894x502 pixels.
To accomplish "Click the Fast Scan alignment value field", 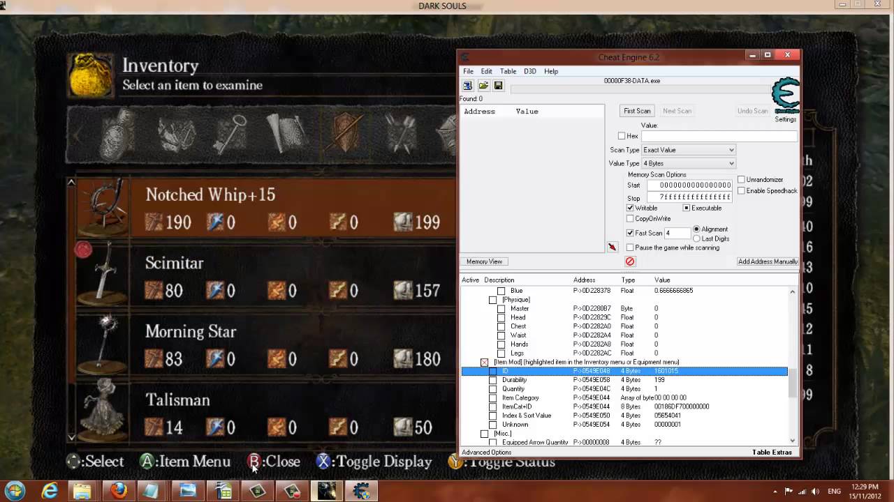I will (677, 234).
